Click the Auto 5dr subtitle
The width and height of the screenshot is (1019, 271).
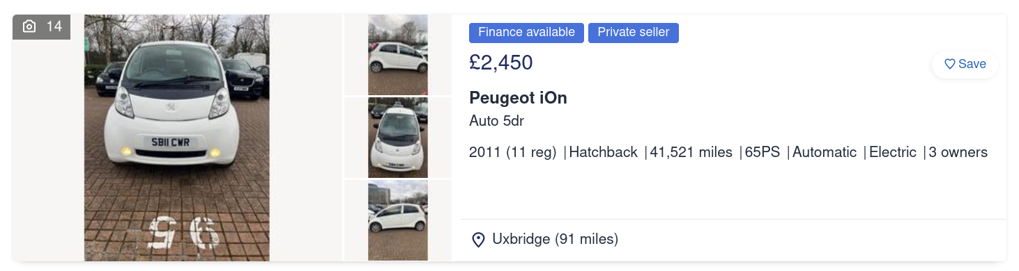(496, 121)
